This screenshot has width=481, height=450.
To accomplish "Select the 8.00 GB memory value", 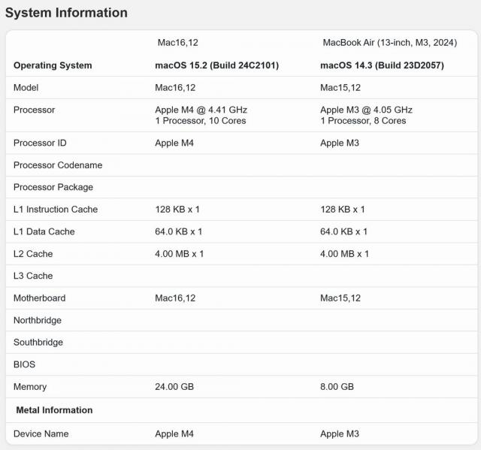I will 337,387.
